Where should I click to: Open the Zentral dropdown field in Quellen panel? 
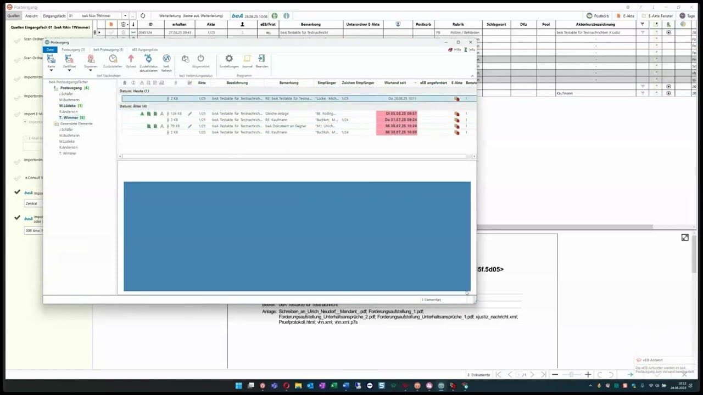(34, 203)
